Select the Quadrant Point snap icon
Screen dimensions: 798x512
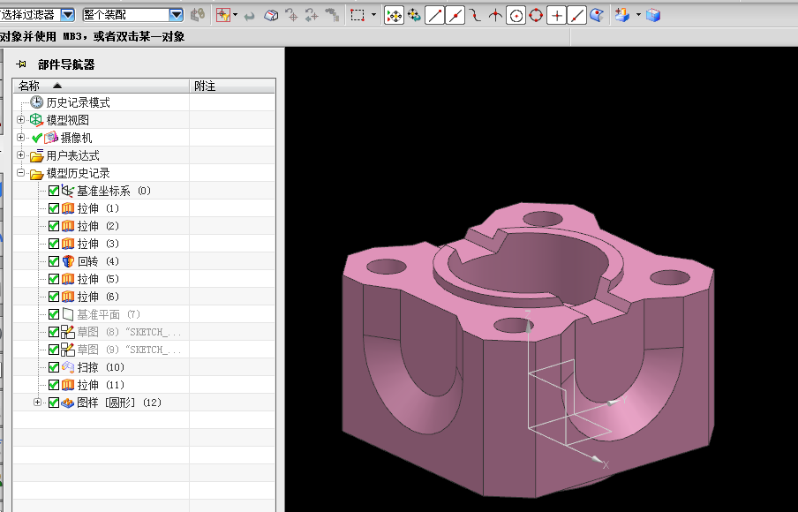(536, 15)
